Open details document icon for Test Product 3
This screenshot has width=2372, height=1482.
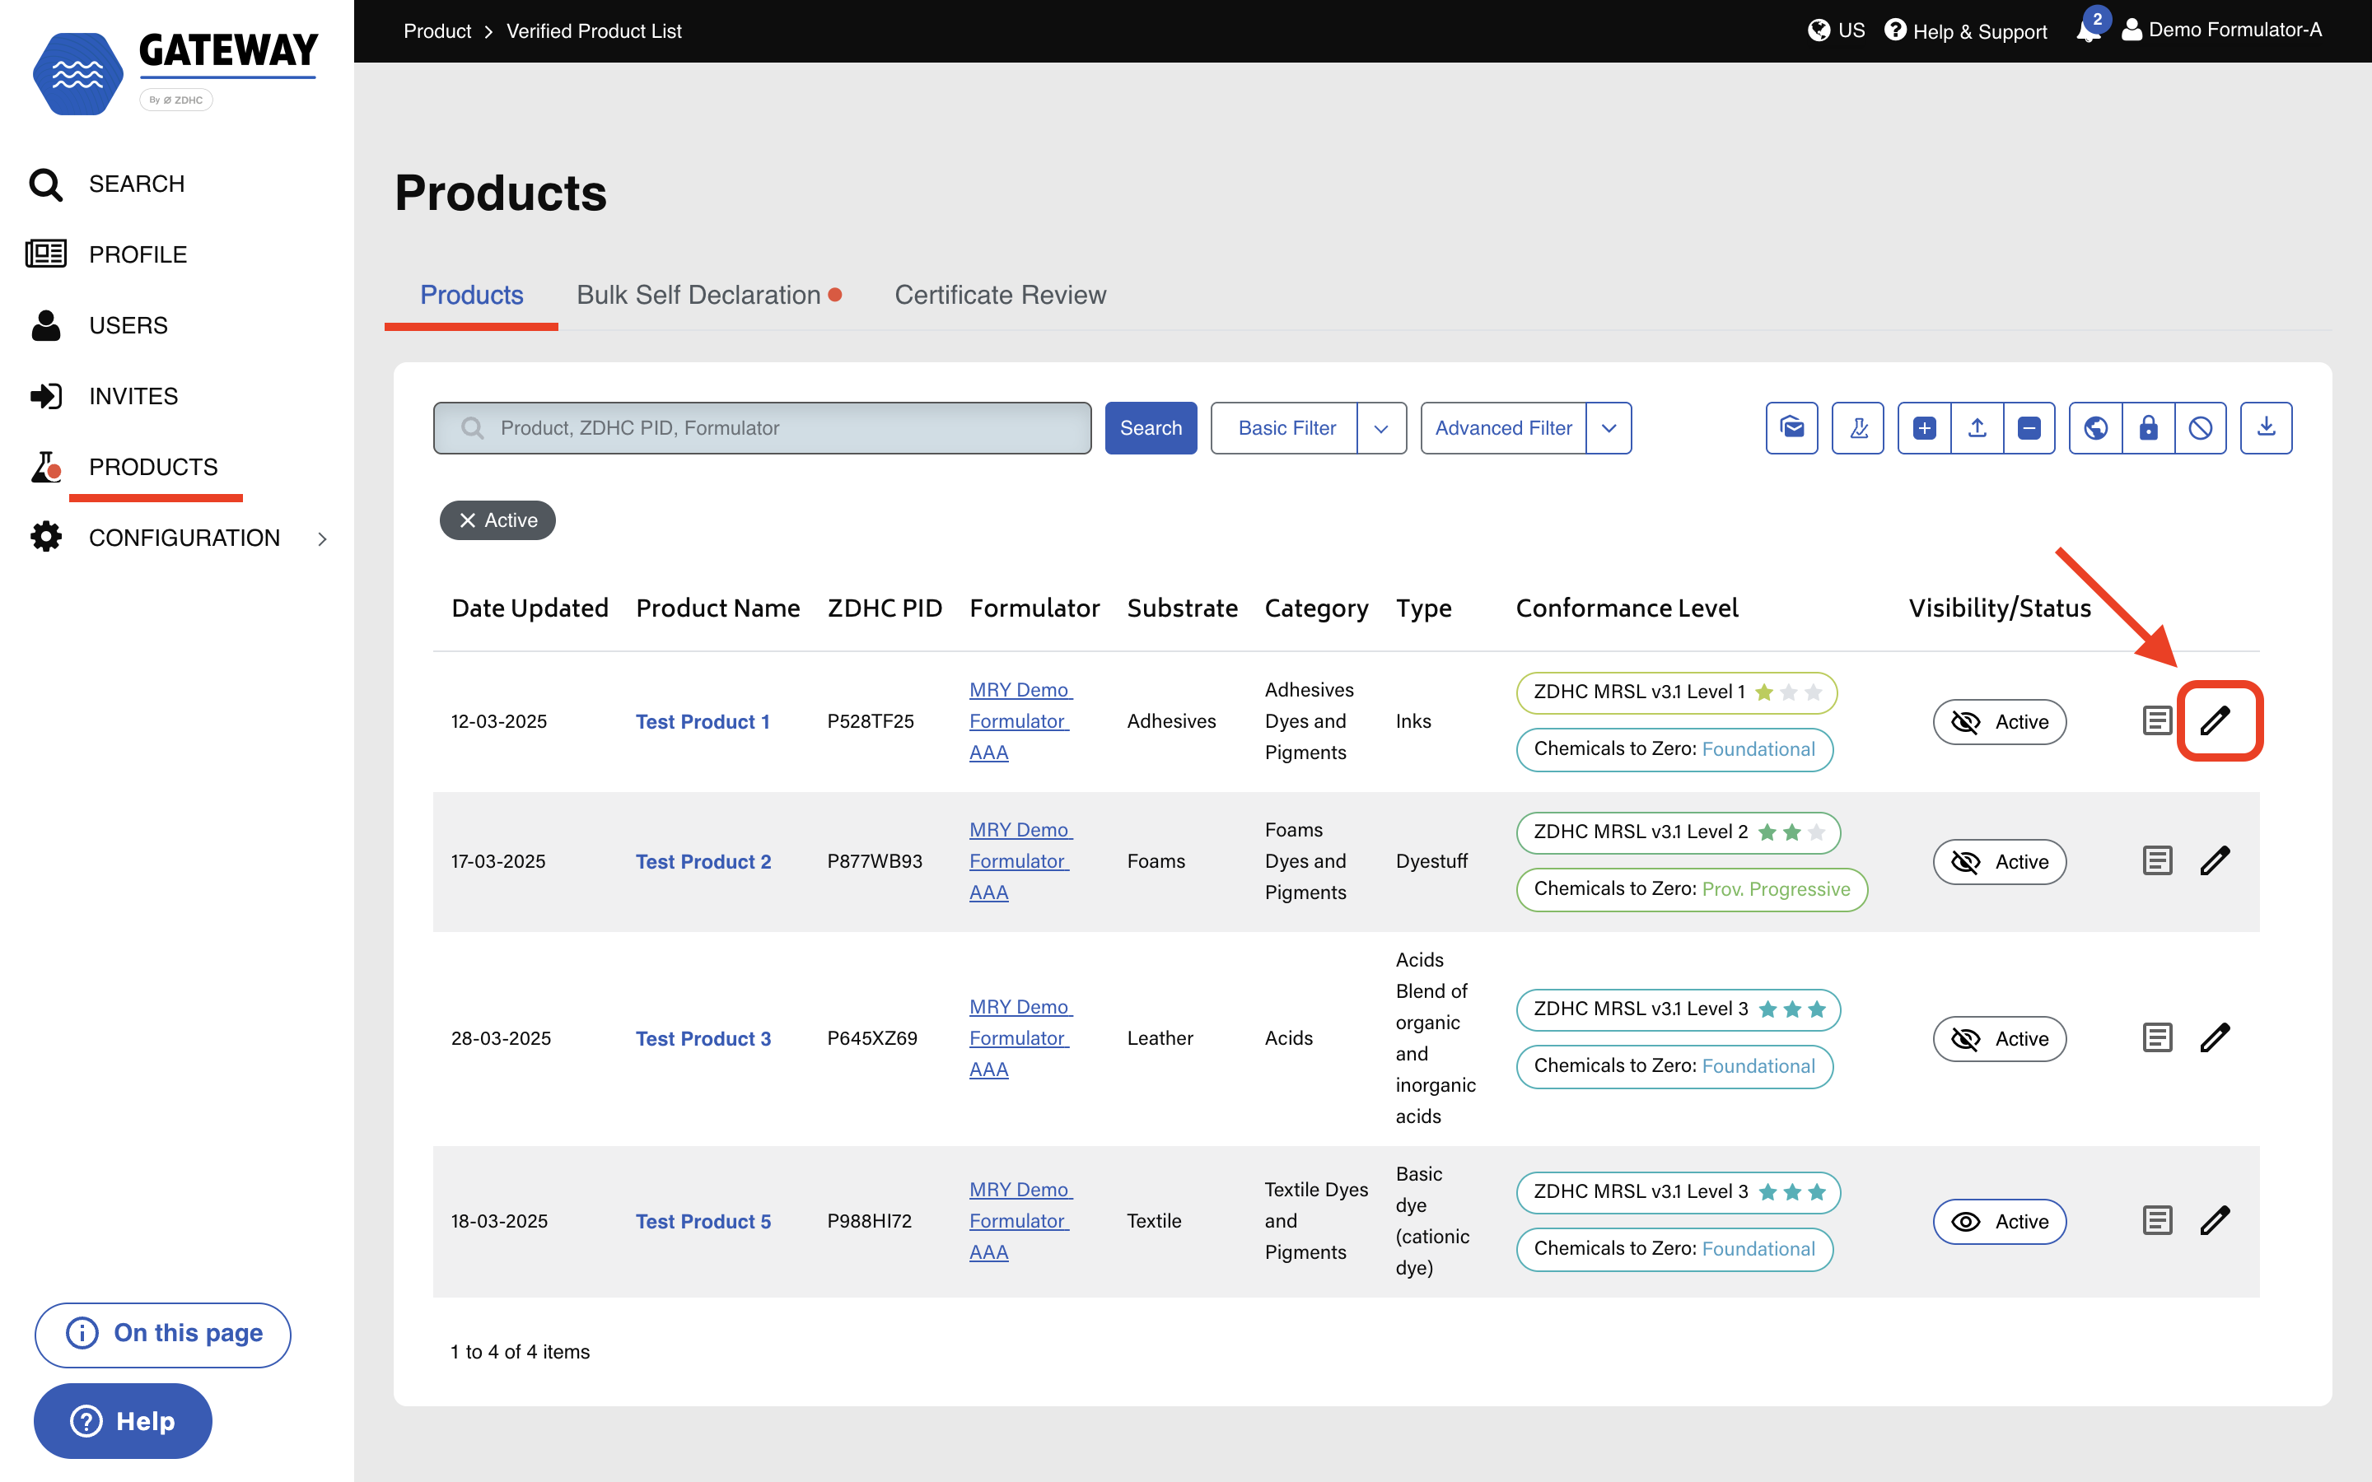(x=2157, y=1037)
